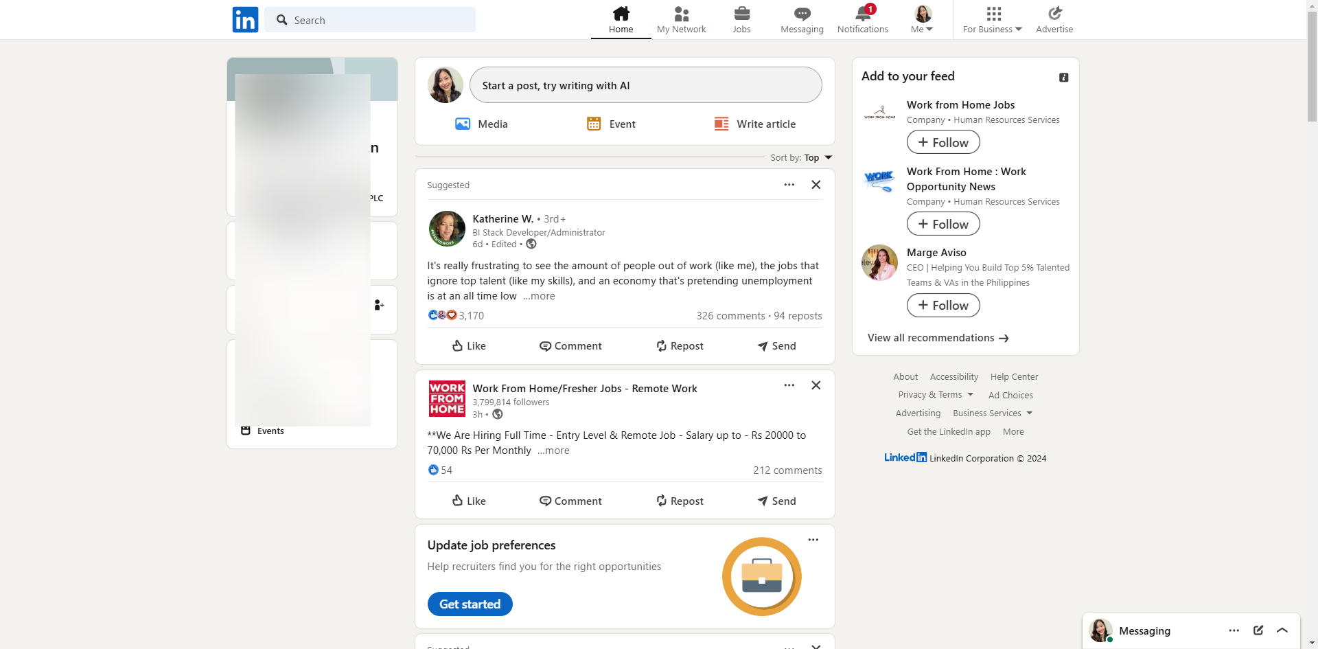Dismiss the Work From Home/Fresher Jobs post
Image resolution: width=1318 pixels, height=649 pixels.
click(816, 385)
